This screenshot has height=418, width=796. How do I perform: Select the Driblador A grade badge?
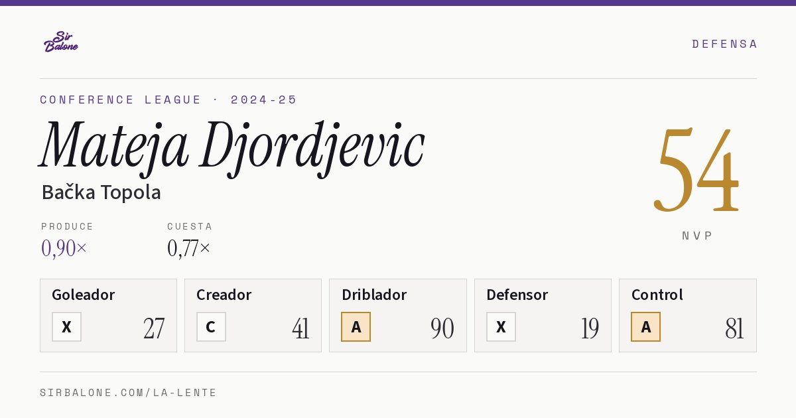click(x=356, y=326)
